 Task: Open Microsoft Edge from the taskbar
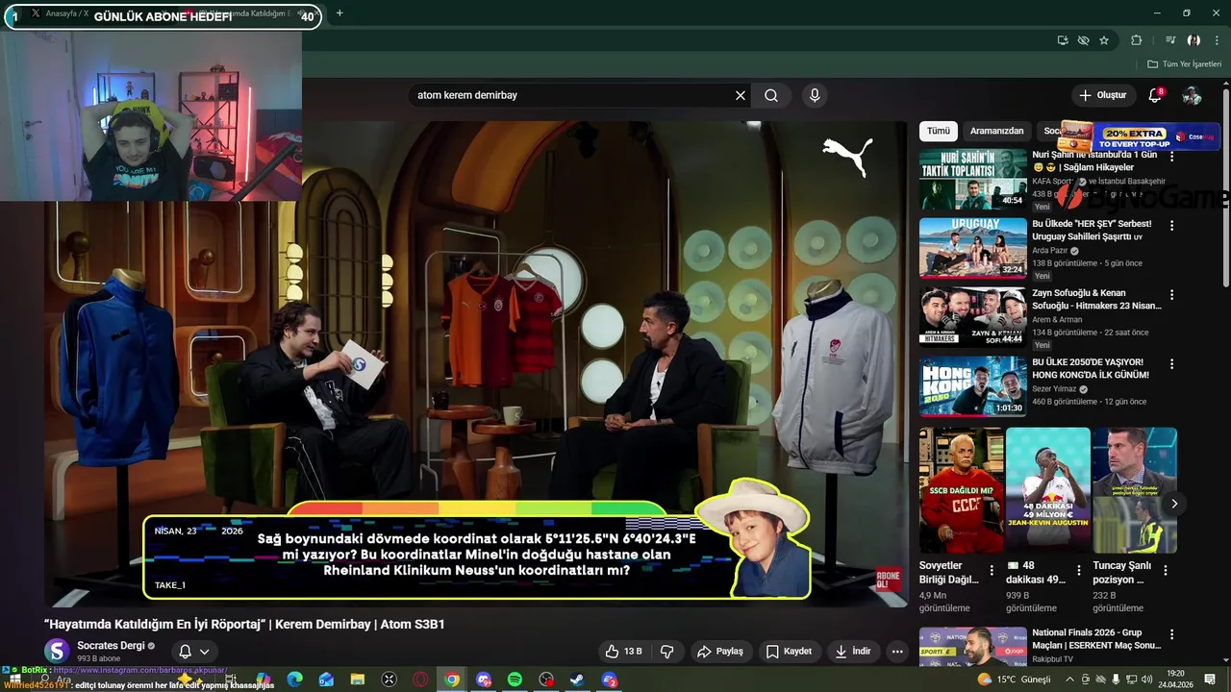295,680
